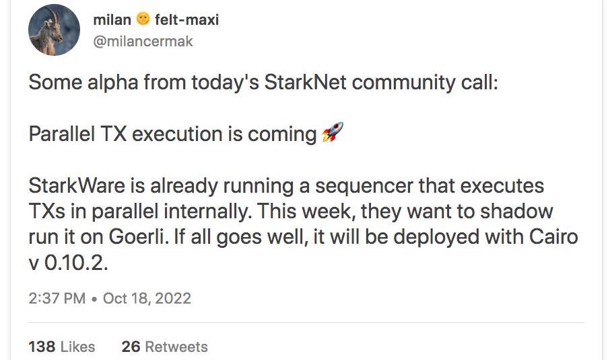This screenshot has width=610, height=360.
Task: Click the rocket emoji in the tweet
Action: (x=333, y=132)
